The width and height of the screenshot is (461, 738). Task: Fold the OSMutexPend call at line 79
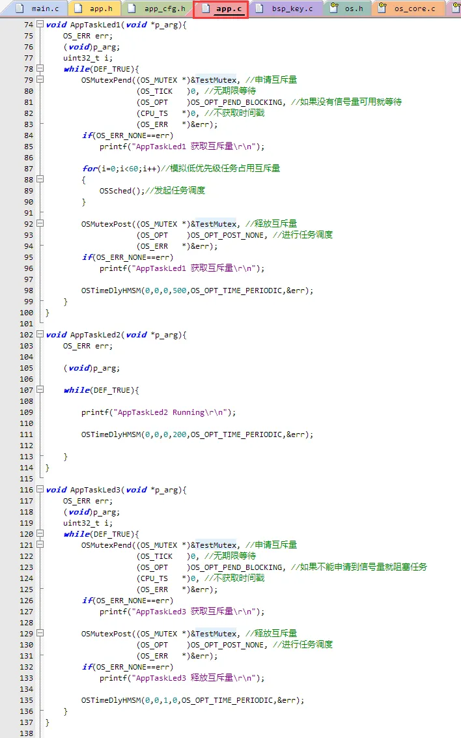[40, 80]
